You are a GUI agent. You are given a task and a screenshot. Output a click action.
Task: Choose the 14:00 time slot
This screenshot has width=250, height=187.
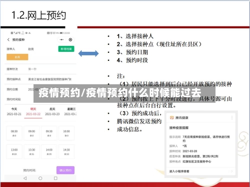[x=49, y=152]
